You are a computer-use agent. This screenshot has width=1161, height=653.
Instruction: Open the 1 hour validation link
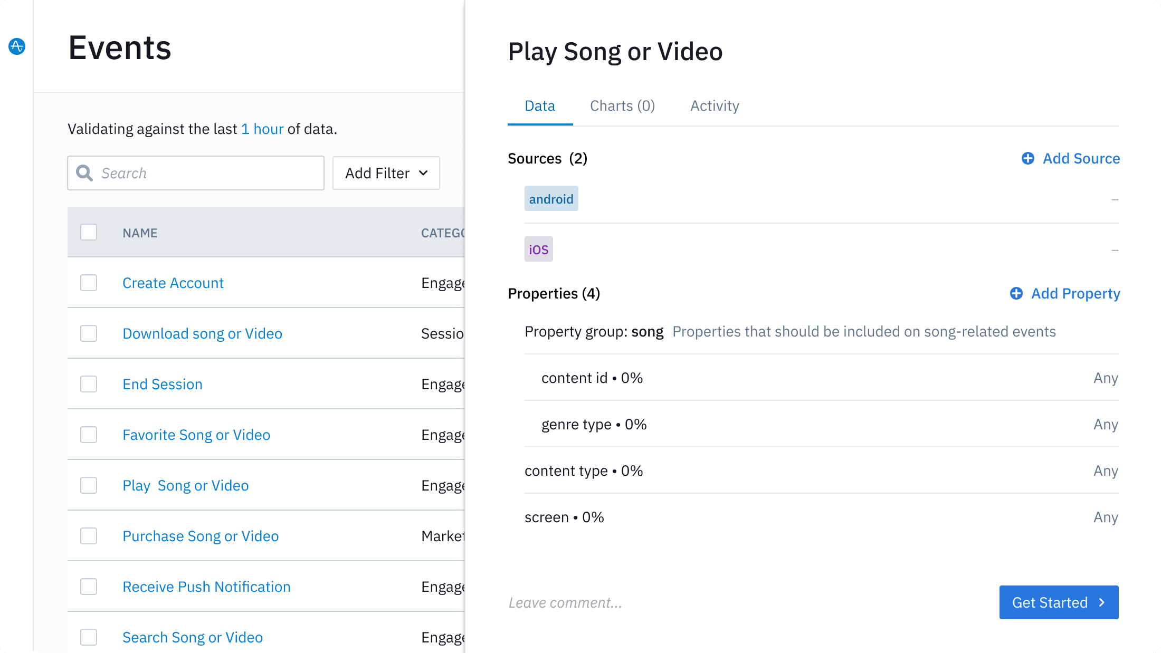262,128
